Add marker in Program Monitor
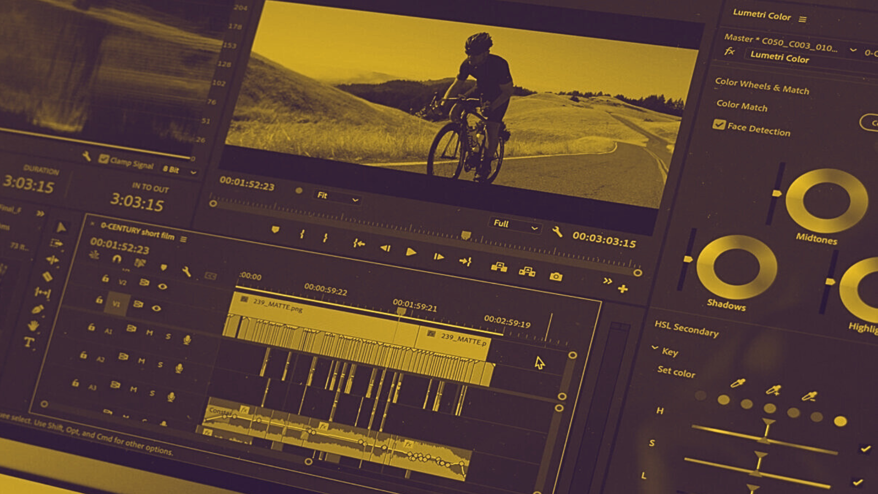This screenshot has width=878, height=494. click(x=275, y=229)
